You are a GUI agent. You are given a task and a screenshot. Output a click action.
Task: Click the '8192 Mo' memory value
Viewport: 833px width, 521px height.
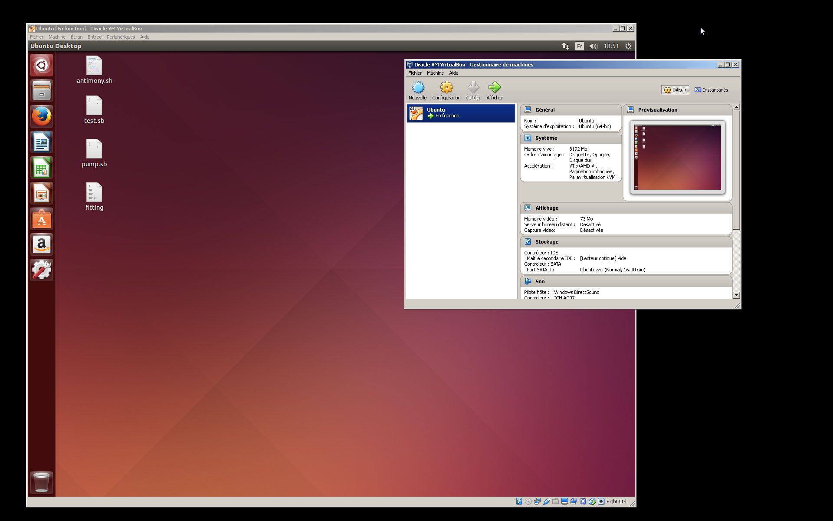point(578,149)
